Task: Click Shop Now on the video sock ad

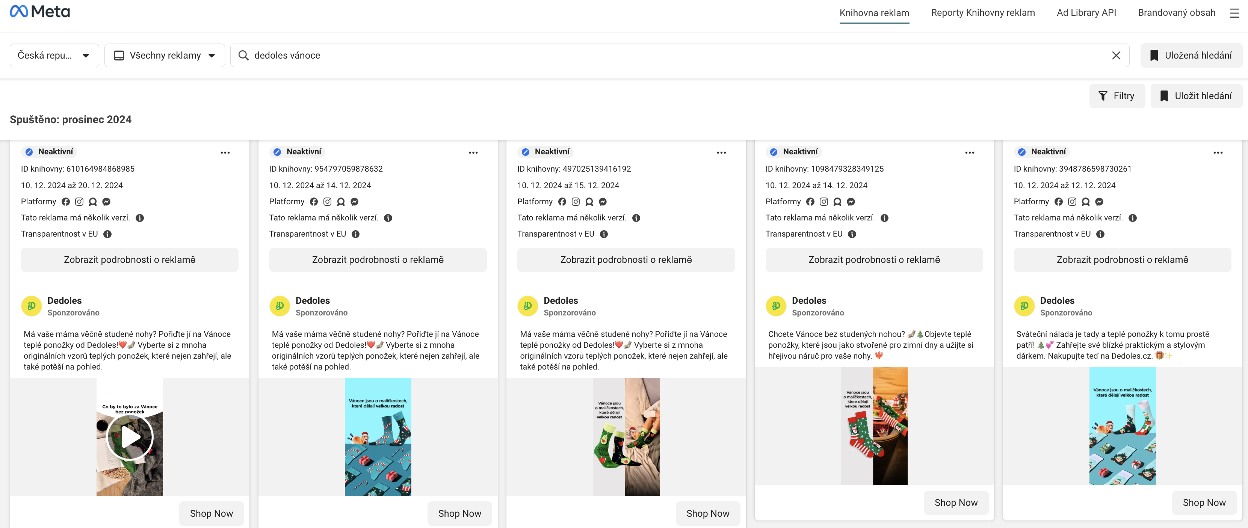Action: [211, 513]
